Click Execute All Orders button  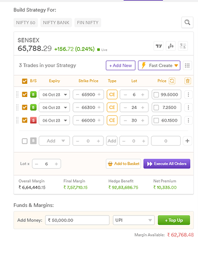167,163
